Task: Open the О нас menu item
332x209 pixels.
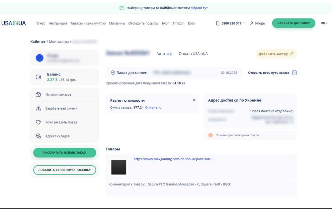Action: tap(41, 23)
